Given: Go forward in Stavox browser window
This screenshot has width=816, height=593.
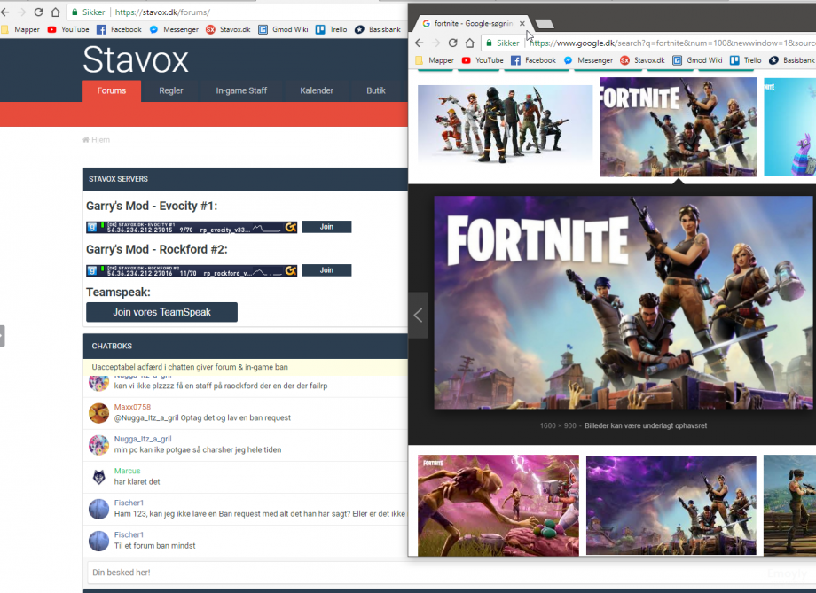Looking at the screenshot, I should [x=22, y=12].
